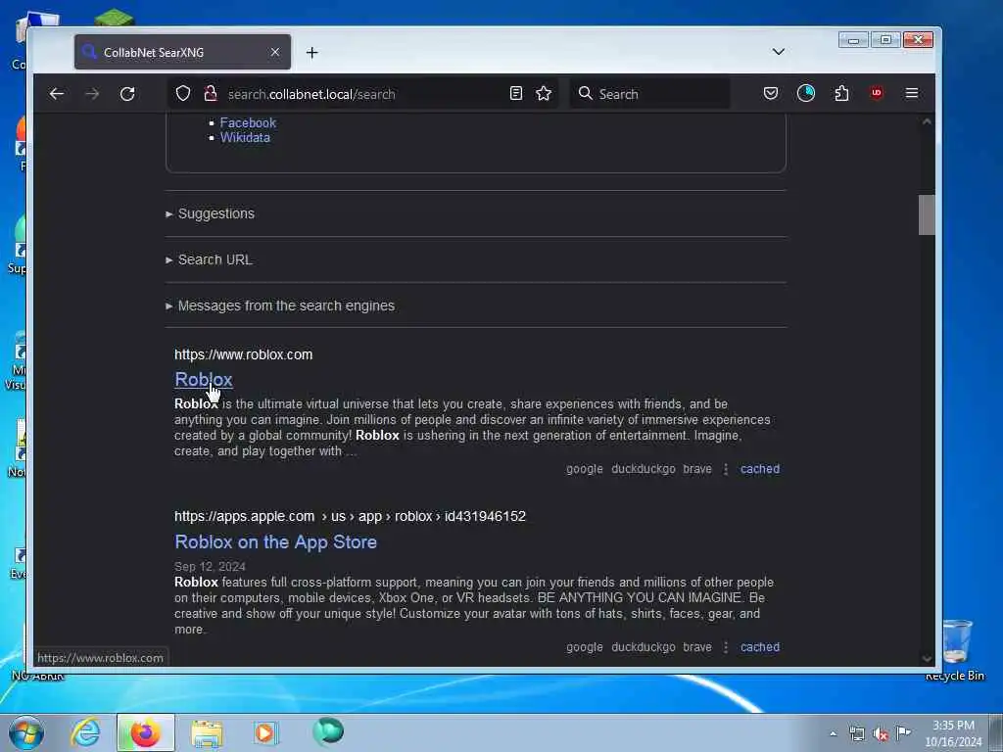Image resolution: width=1003 pixels, height=752 pixels.
Task: Open the Windows Start menu
Action: pyautogui.click(x=26, y=732)
